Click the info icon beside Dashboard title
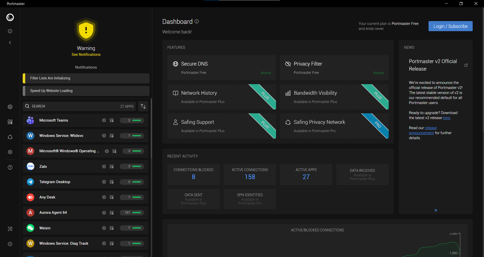The image size is (484, 257). (x=197, y=22)
